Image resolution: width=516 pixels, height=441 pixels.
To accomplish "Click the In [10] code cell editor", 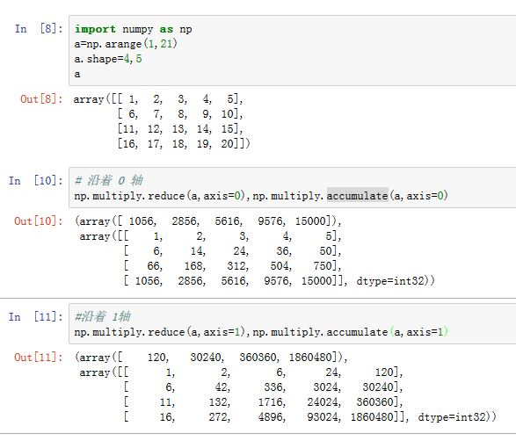I will [292, 188].
